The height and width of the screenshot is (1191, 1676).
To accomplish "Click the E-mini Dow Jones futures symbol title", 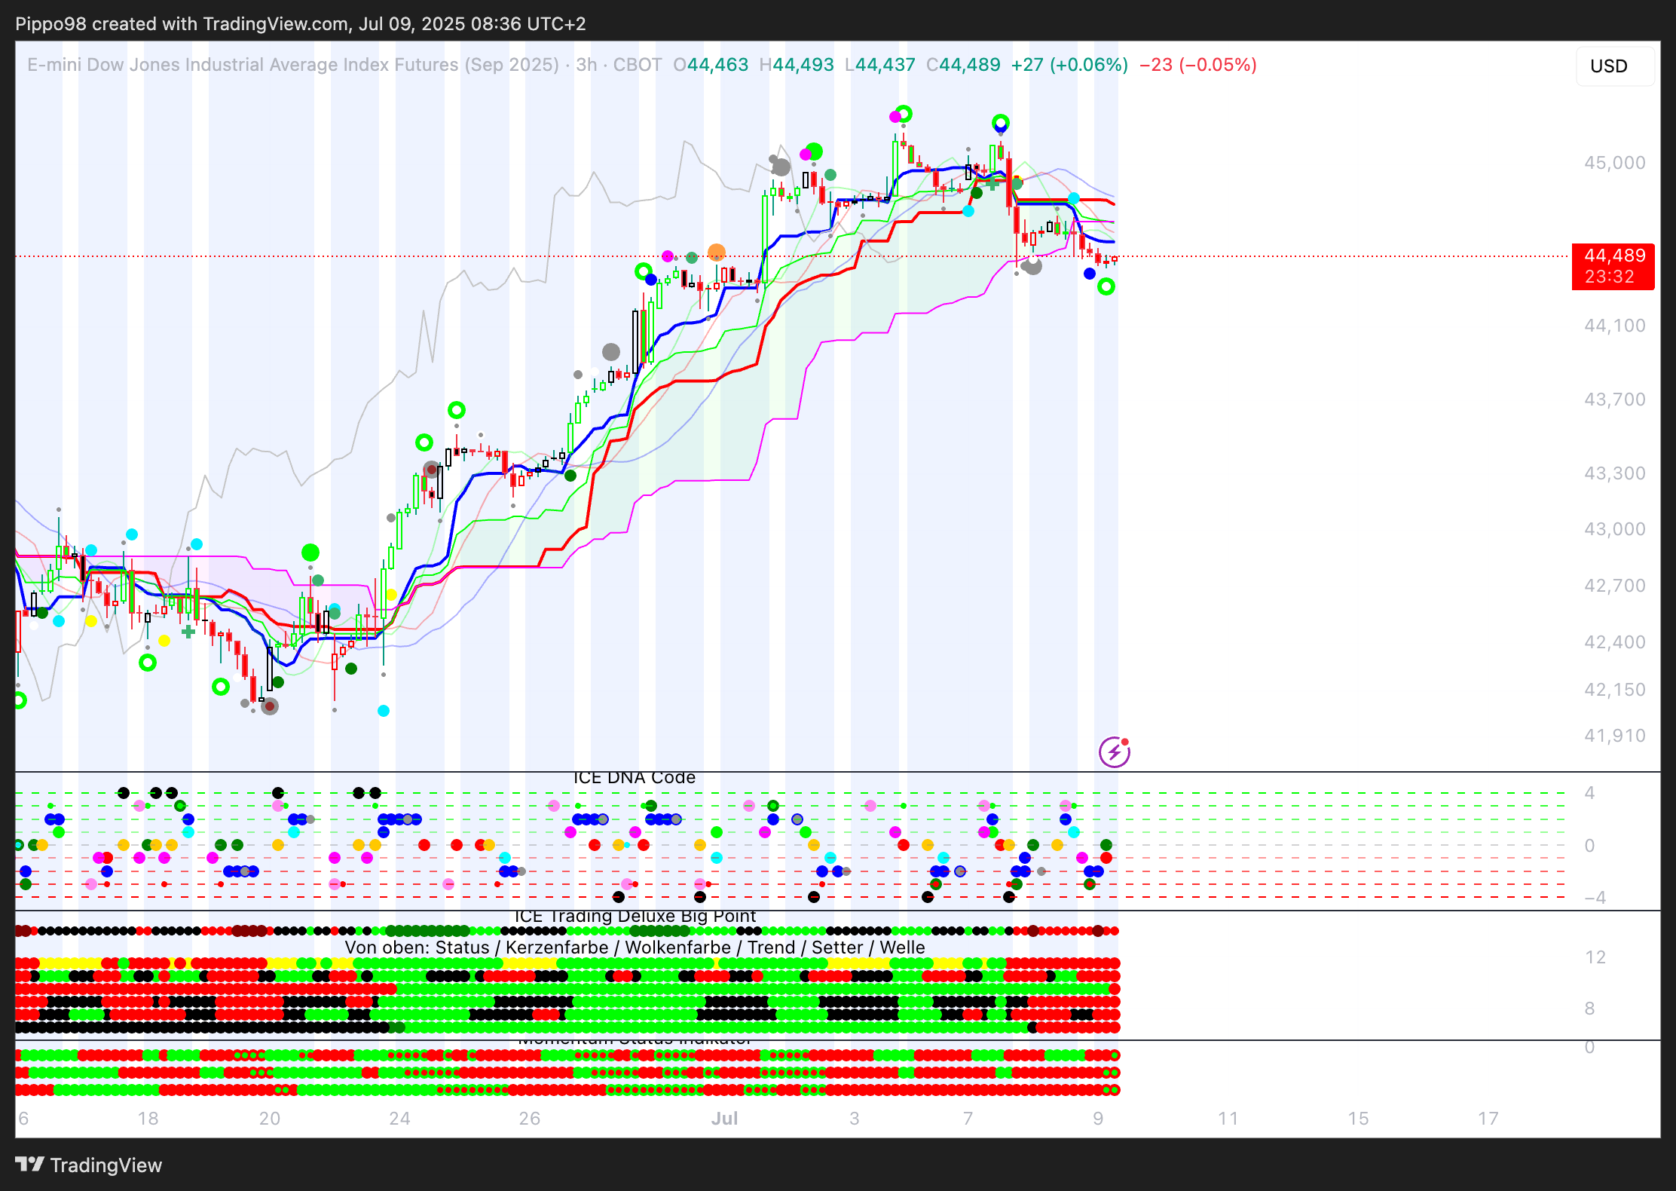I will pos(292,65).
